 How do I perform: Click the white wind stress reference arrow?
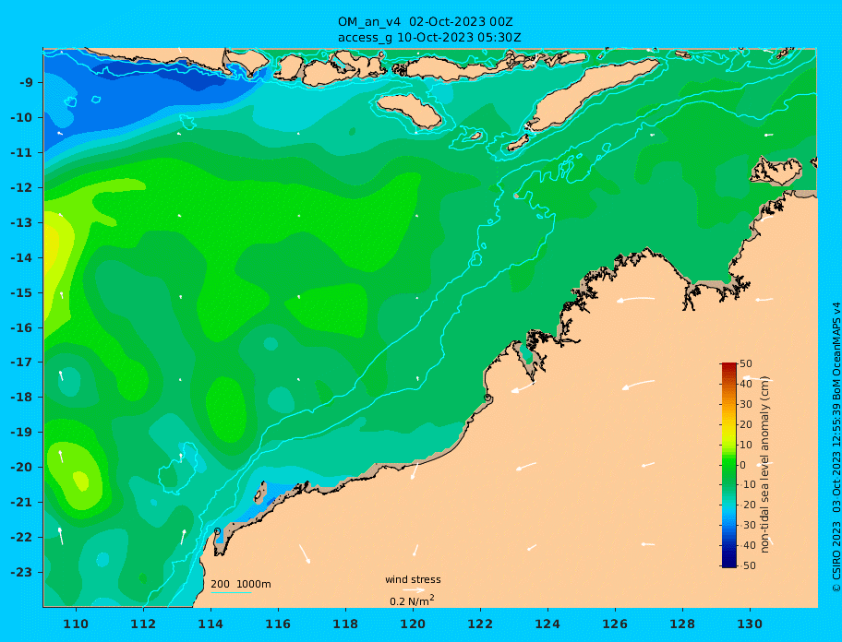(414, 590)
